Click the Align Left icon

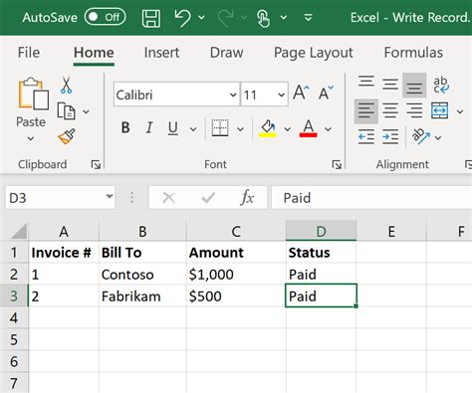click(x=366, y=111)
